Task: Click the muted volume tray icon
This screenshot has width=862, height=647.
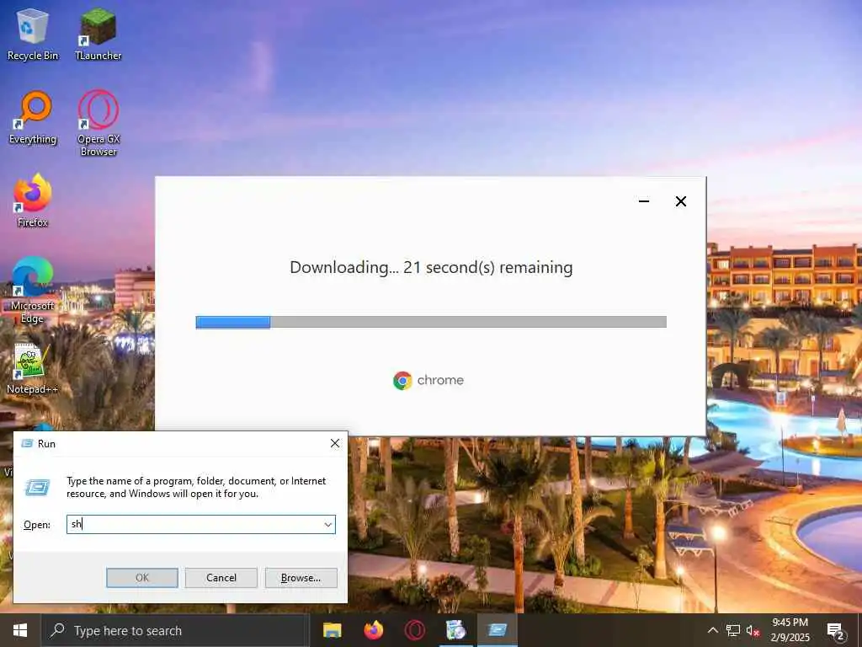Action: (753, 630)
